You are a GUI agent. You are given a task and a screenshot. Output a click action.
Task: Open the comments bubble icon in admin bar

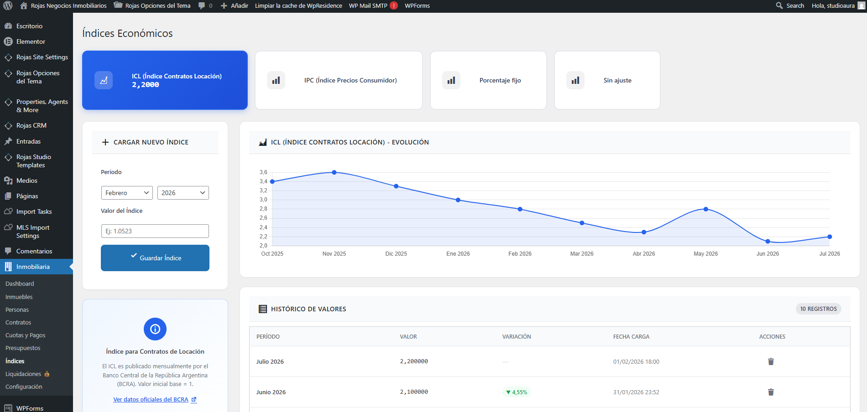(202, 6)
